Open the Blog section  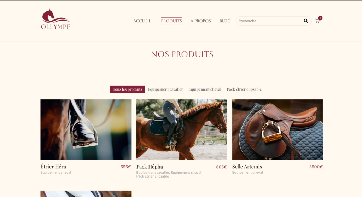coord(225,21)
